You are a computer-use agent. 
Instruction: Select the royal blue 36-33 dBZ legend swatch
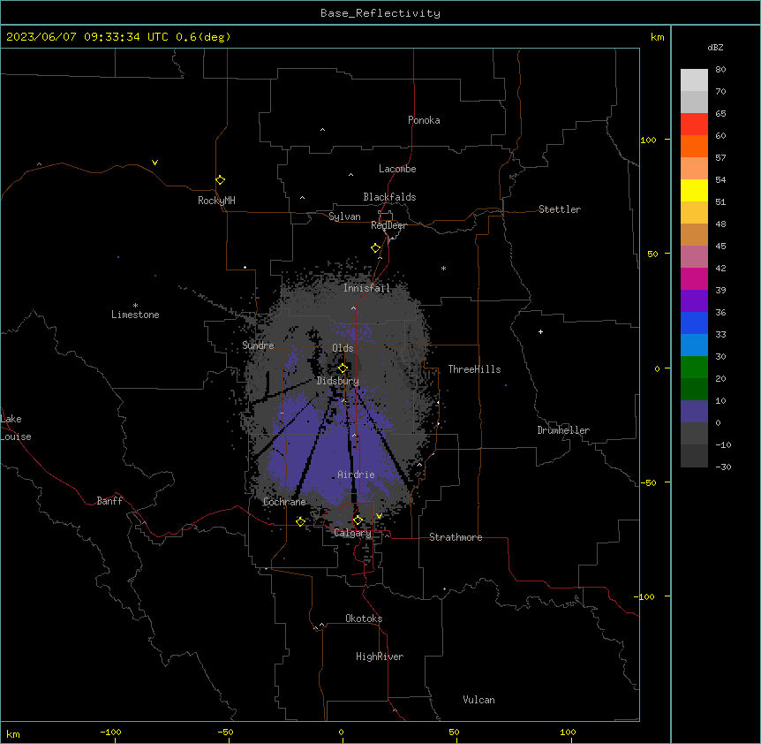(694, 323)
